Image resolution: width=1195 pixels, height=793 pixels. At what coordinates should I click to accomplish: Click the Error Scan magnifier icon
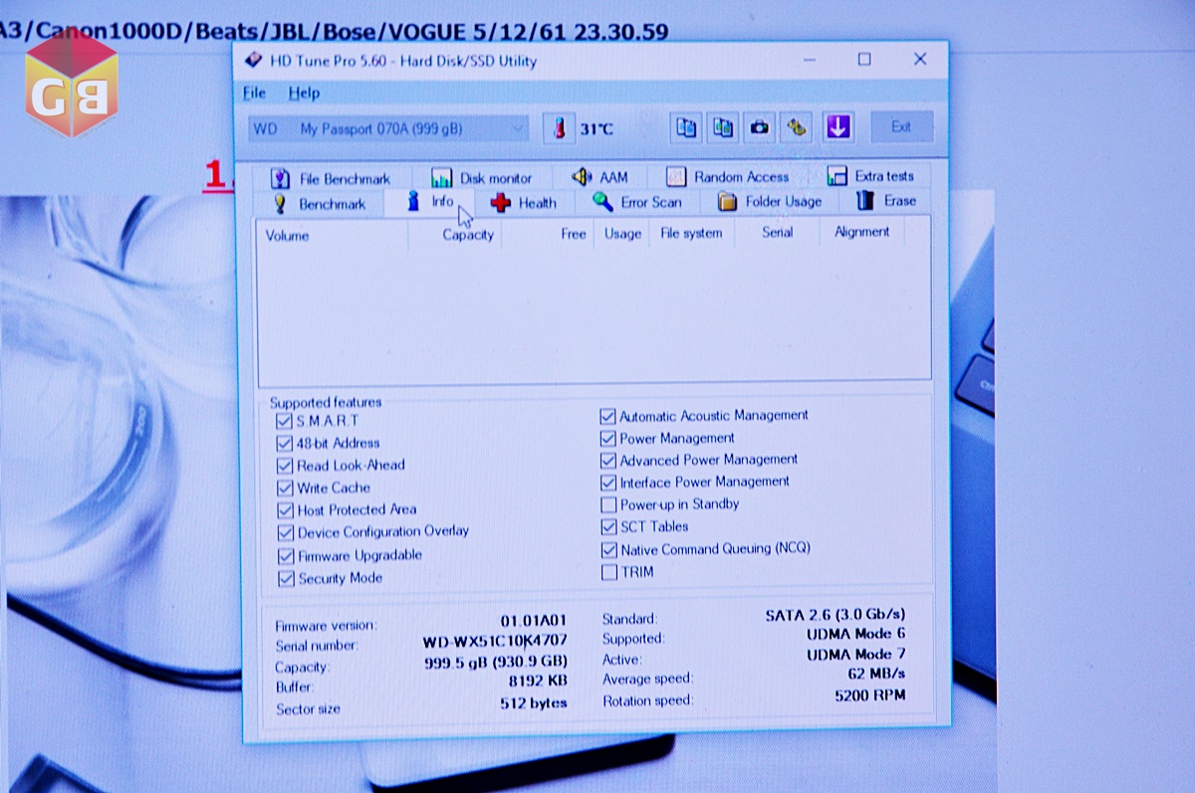pos(603,202)
